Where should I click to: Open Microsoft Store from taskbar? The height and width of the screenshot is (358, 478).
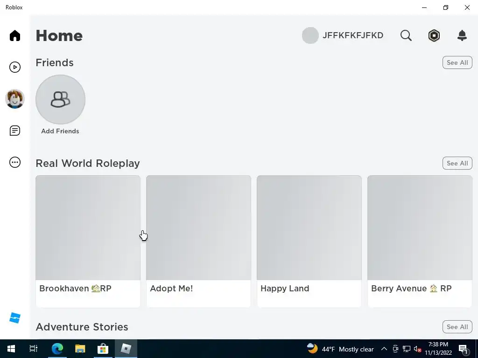pos(103,349)
